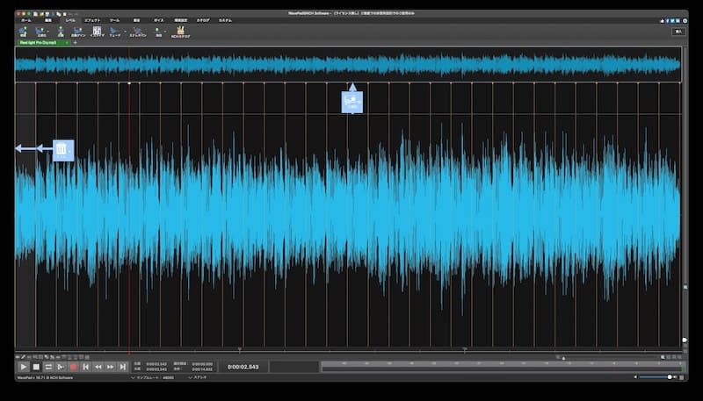The height and width of the screenshot is (401, 703).
Task: Click the overview waveform strip at top
Action: tap(348, 65)
